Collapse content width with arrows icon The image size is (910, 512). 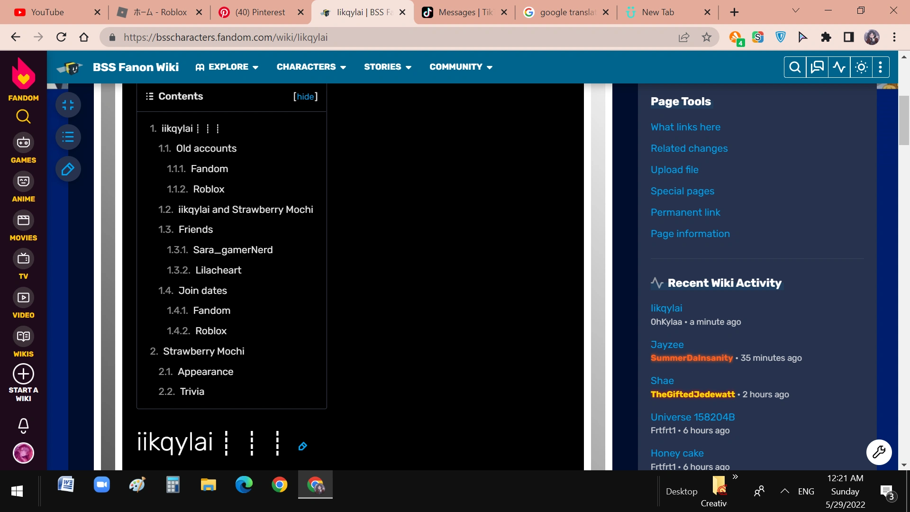(68, 105)
